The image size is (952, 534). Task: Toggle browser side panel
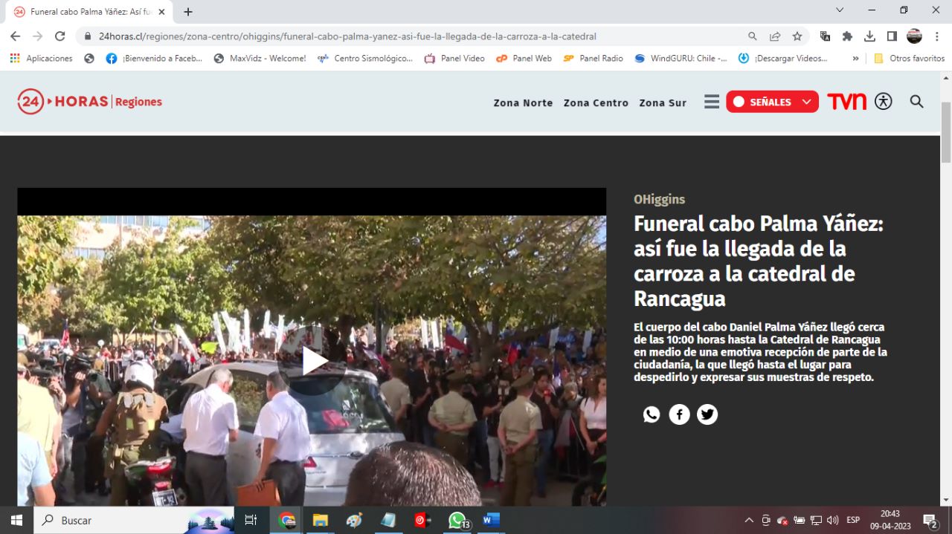click(x=892, y=36)
